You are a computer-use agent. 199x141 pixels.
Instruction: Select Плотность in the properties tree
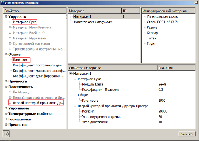click(x=21, y=60)
